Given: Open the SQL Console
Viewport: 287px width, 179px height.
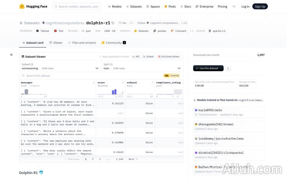Looking at the screenshot, I should [x=172, y=76].
